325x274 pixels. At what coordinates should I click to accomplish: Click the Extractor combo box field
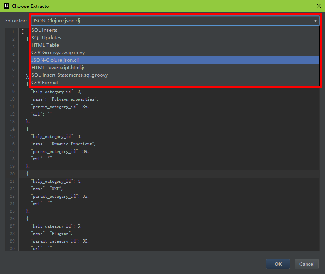point(171,21)
